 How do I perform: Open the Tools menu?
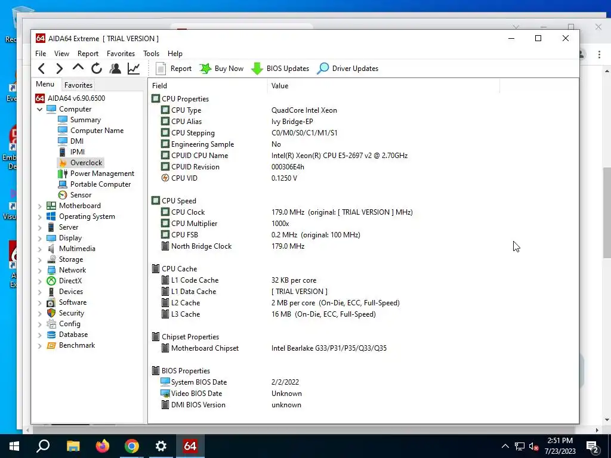click(151, 53)
